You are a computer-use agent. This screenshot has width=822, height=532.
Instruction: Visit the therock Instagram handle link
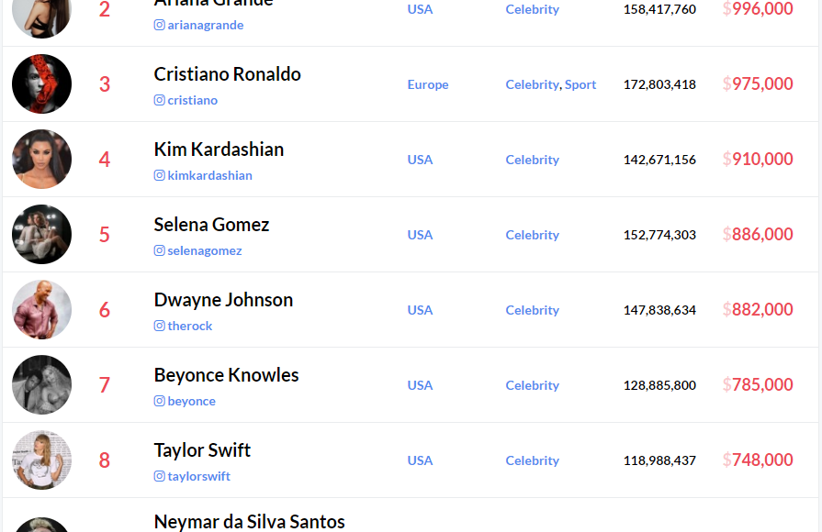click(x=190, y=326)
